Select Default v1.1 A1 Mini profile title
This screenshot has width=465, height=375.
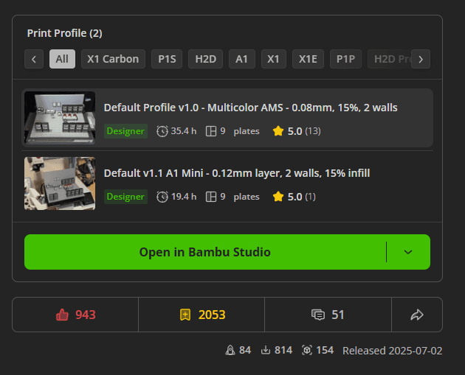coord(237,173)
